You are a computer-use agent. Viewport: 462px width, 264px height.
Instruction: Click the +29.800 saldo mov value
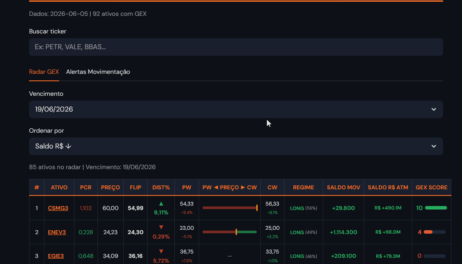(x=344, y=208)
